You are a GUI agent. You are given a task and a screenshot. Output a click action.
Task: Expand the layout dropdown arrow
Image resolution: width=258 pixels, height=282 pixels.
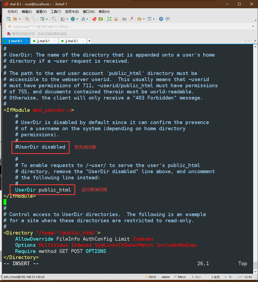(154, 19)
